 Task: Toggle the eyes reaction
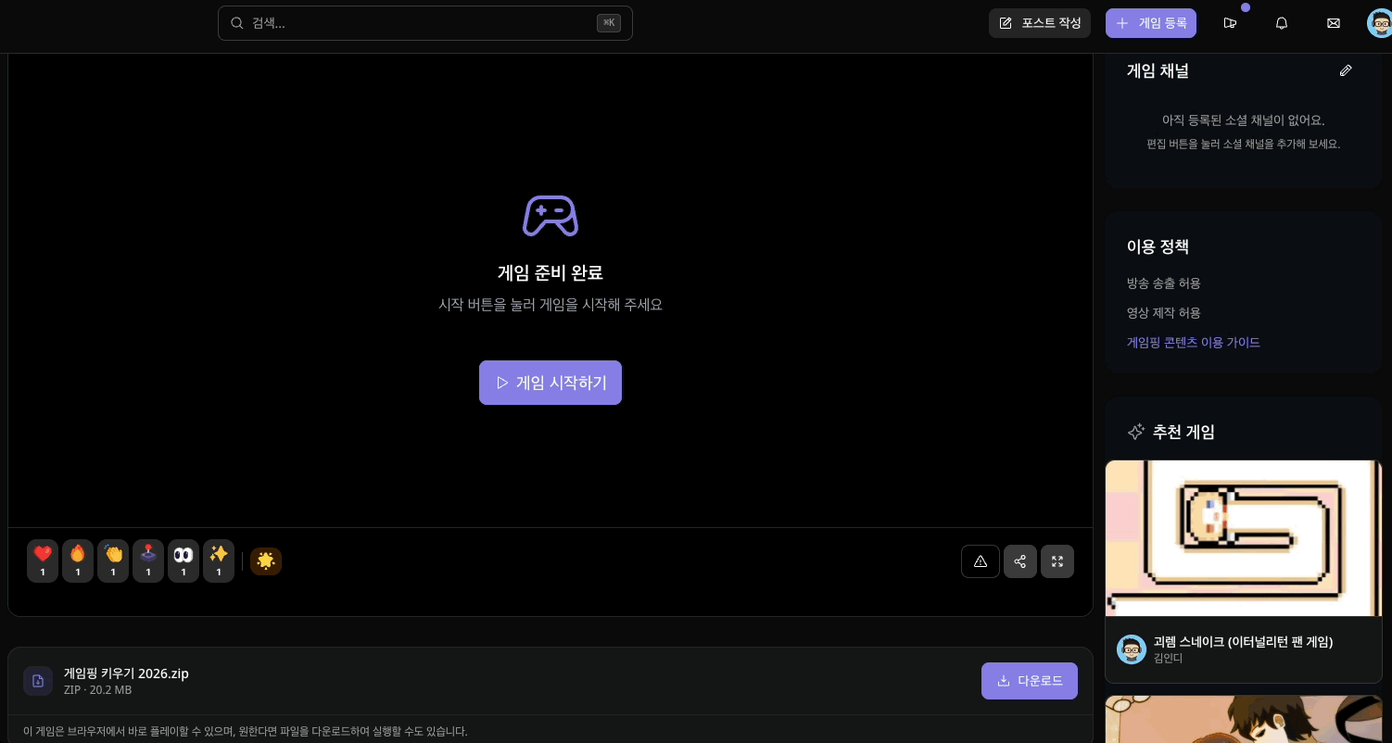click(183, 560)
